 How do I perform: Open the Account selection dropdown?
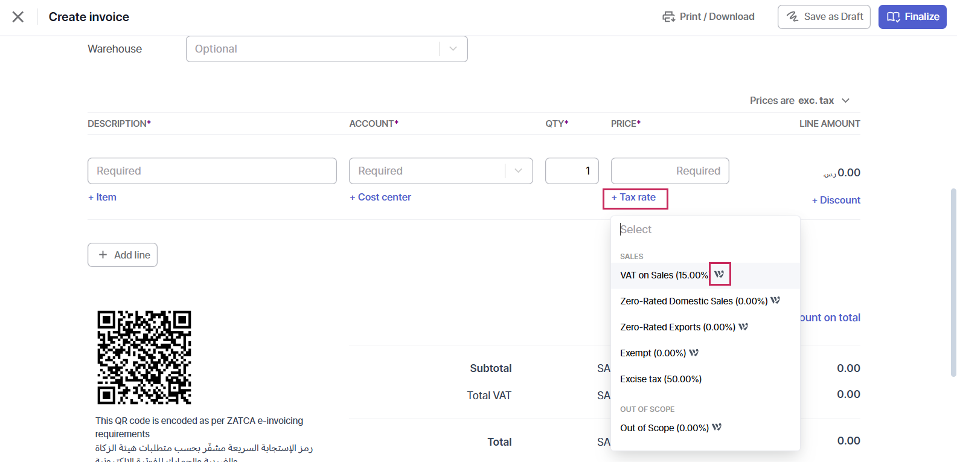pos(441,171)
